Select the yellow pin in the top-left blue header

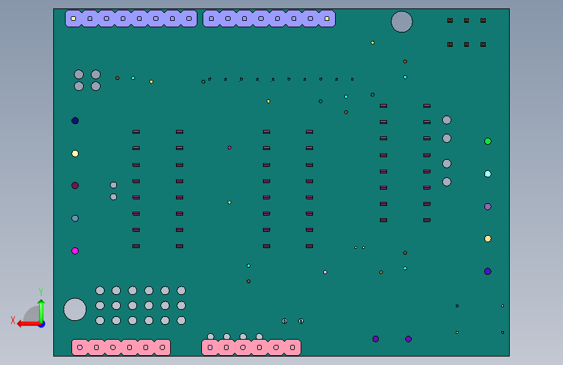click(x=73, y=19)
